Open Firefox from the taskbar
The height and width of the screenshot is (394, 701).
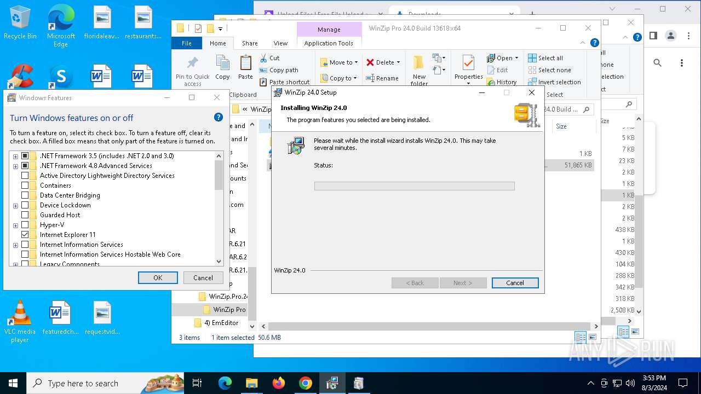[x=278, y=383]
